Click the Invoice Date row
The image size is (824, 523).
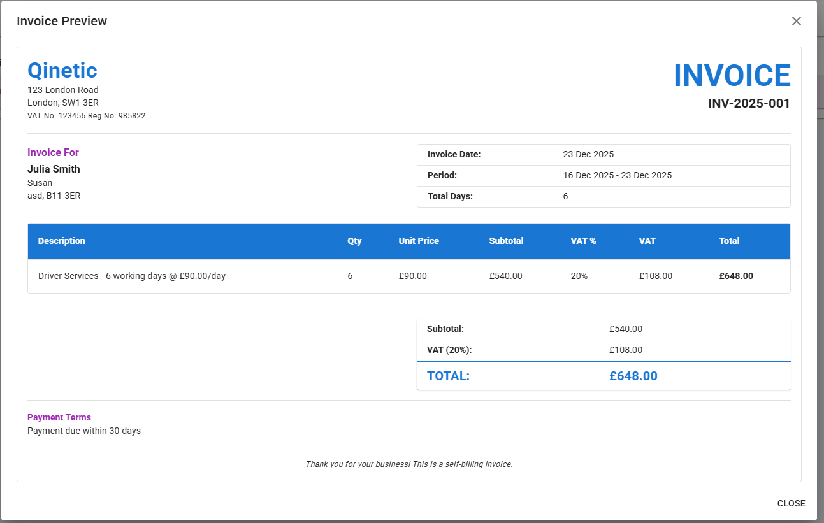[604, 154]
